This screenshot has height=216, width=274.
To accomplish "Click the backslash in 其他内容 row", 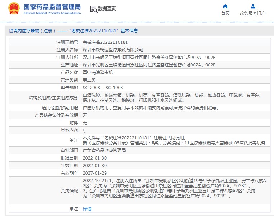I will [x=84, y=130].
